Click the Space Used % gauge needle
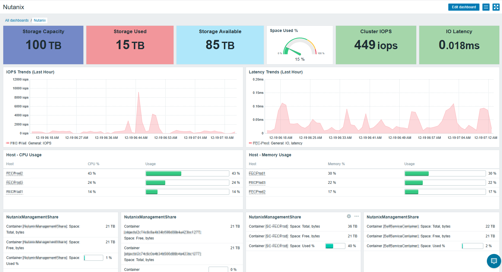Viewport: 502px width, 272px height. pyautogui.click(x=294, y=51)
